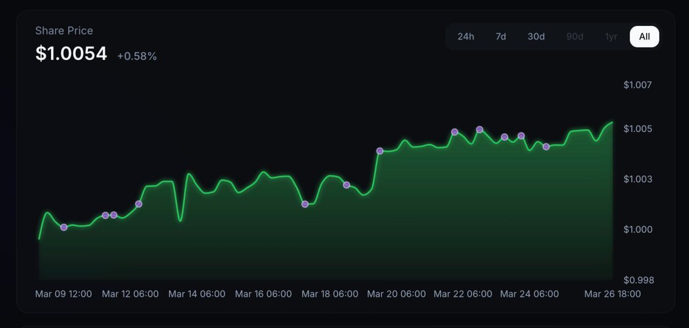Select the 24h time range
This screenshot has width=689, height=328.
466,37
